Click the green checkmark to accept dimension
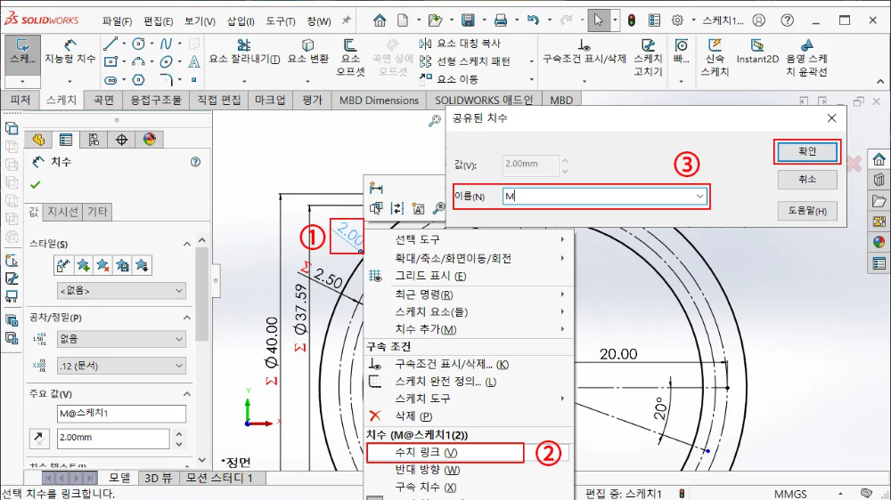 tap(36, 184)
